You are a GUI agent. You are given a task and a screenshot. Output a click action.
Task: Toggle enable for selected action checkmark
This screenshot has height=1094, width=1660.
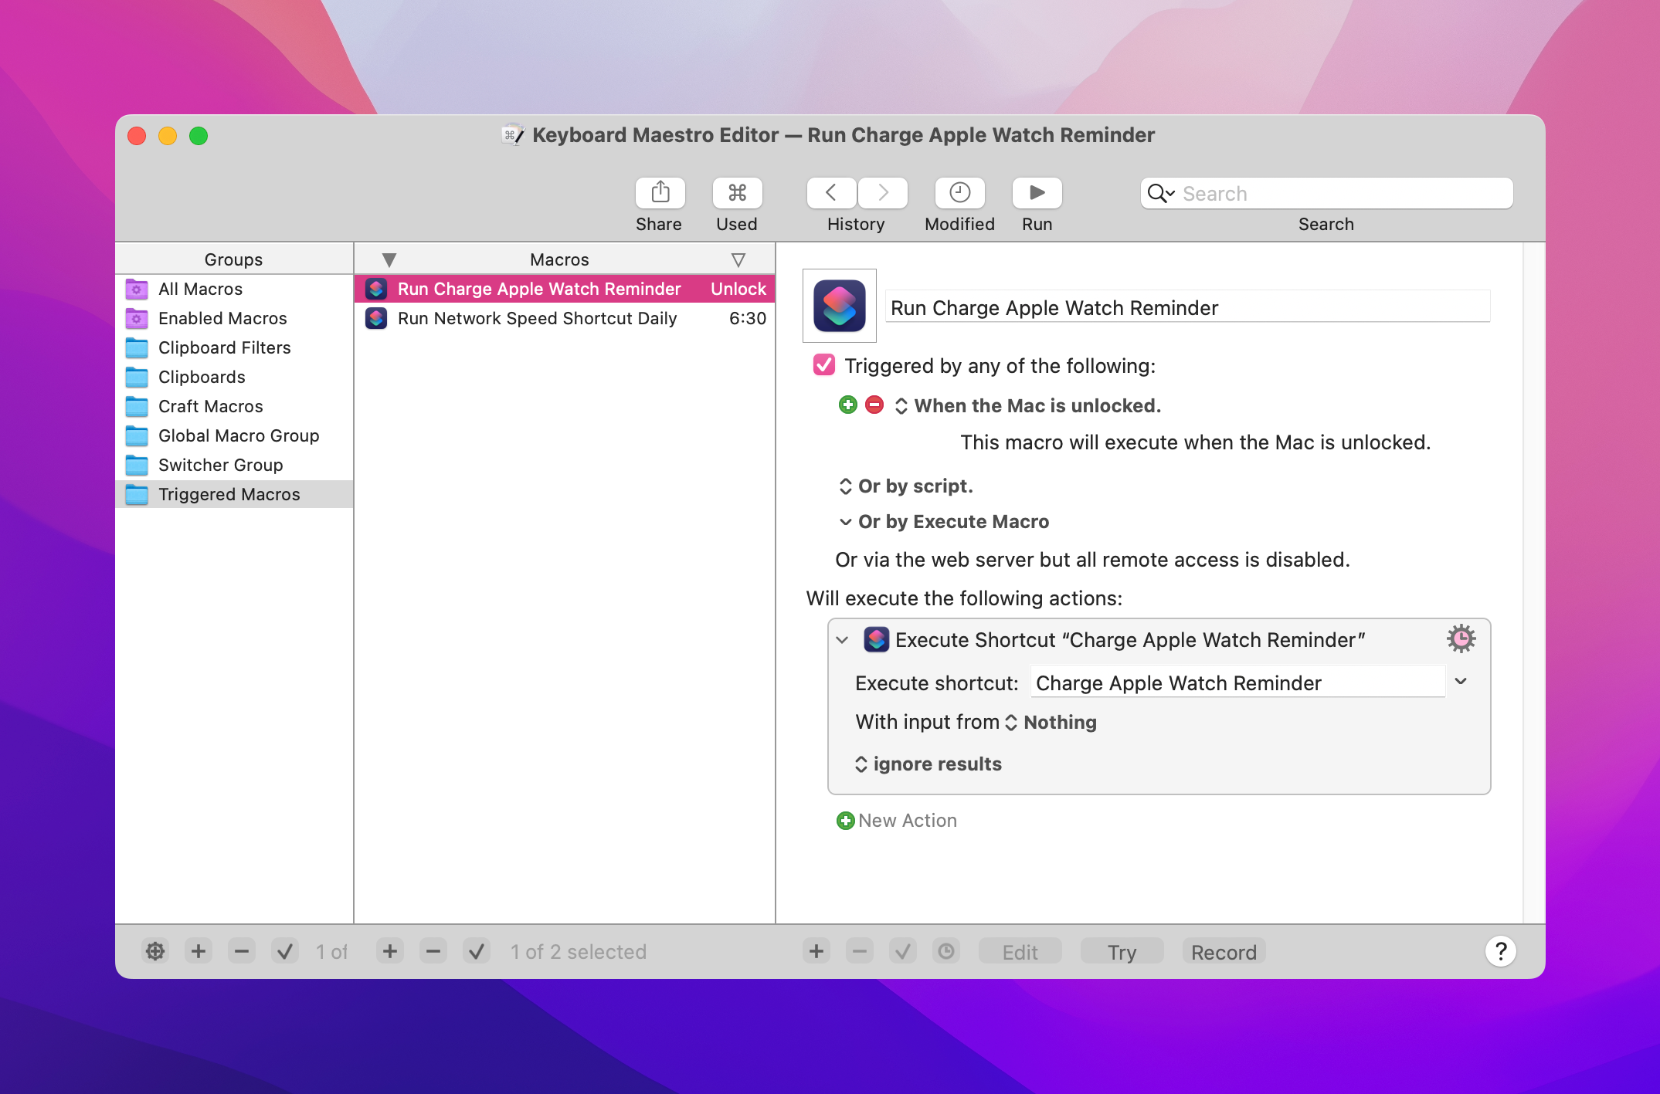[903, 951]
